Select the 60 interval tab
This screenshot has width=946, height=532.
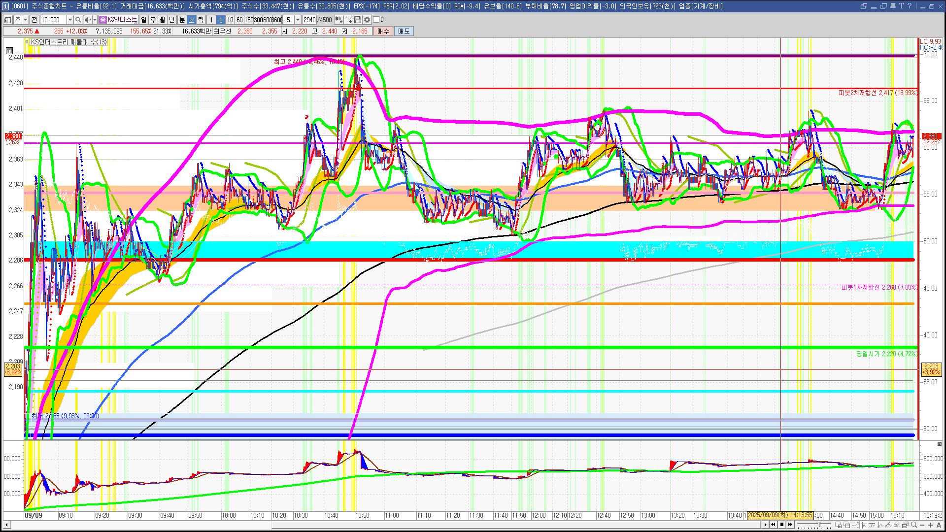239,20
